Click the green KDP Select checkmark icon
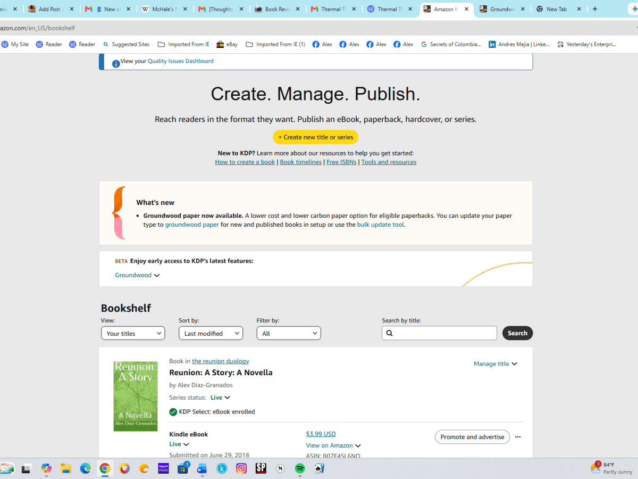This screenshot has height=479, width=638. tap(173, 411)
